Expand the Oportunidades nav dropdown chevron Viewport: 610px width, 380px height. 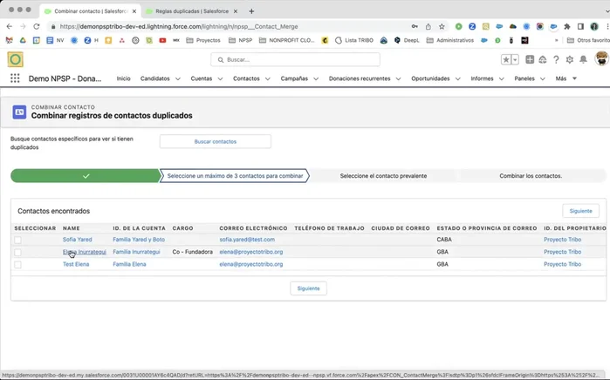pos(458,78)
